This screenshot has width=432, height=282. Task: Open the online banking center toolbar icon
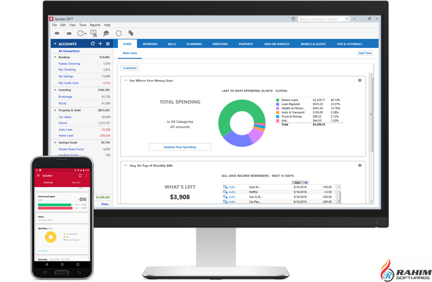click(x=93, y=33)
